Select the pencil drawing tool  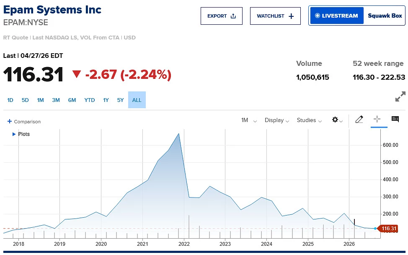(359, 120)
